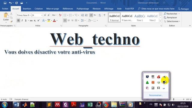Click Rechercher in the Édition group
This screenshot has height=108, width=192.
(x=172, y=14)
